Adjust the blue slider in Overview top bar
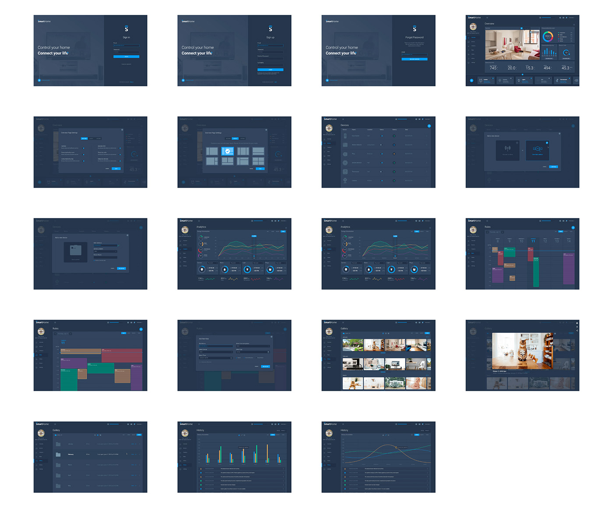Image resolution: width=613 pixels, height=517 pixels. (546, 18)
